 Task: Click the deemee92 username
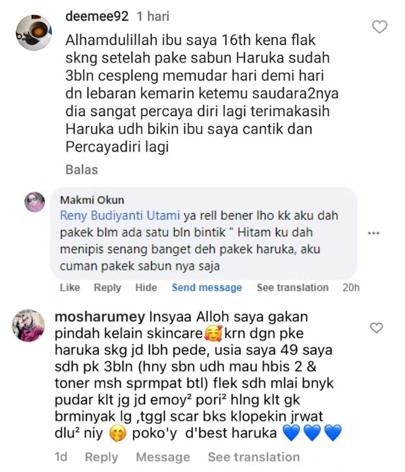[x=97, y=16]
